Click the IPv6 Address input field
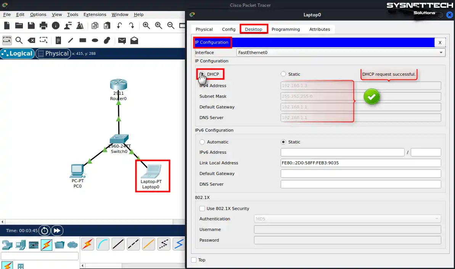The height and width of the screenshot is (269, 455). [x=342, y=152]
